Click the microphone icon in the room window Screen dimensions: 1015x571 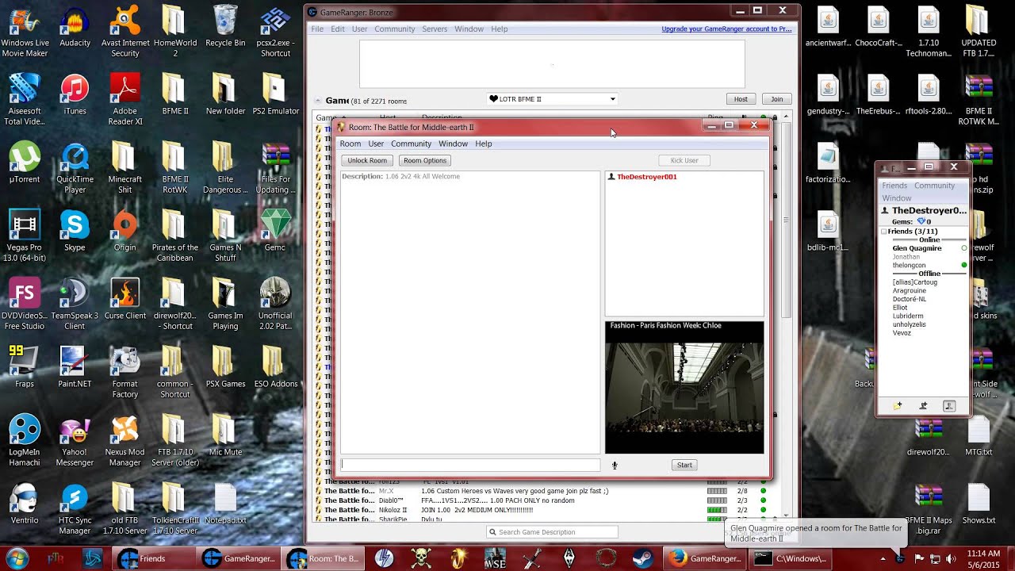pyautogui.click(x=615, y=466)
